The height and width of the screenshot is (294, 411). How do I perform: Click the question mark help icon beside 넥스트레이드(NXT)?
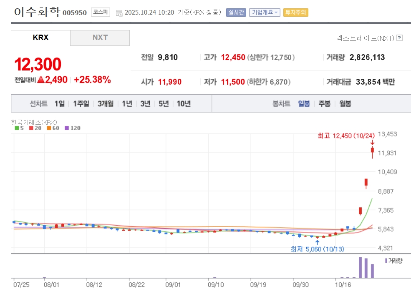(x=399, y=38)
